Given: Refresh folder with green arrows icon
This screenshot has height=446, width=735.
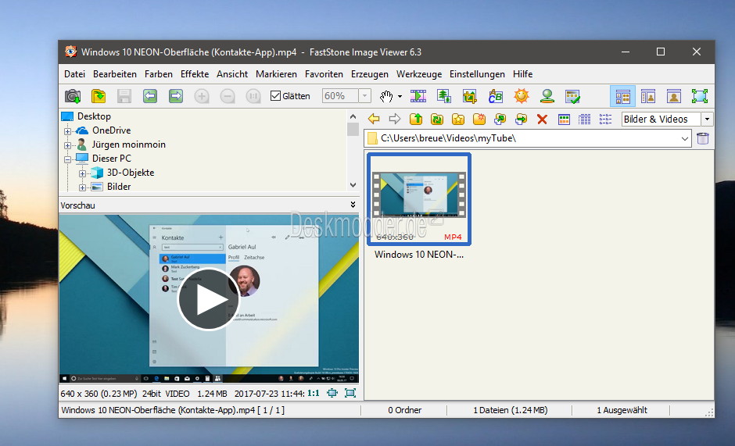Looking at the screenshot, I should coord(437,119).
